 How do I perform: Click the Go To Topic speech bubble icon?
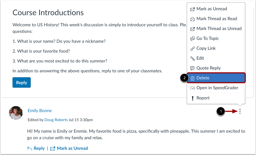192,39
